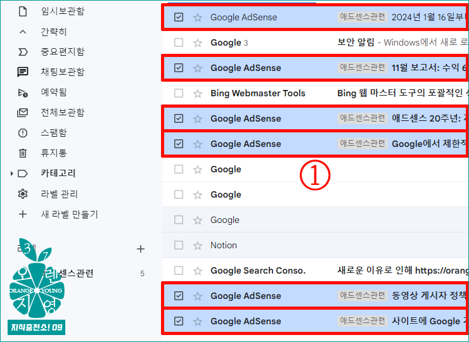
Task: Star the 2024년 1월 16일 AdSense email
Action: [197, 17]
